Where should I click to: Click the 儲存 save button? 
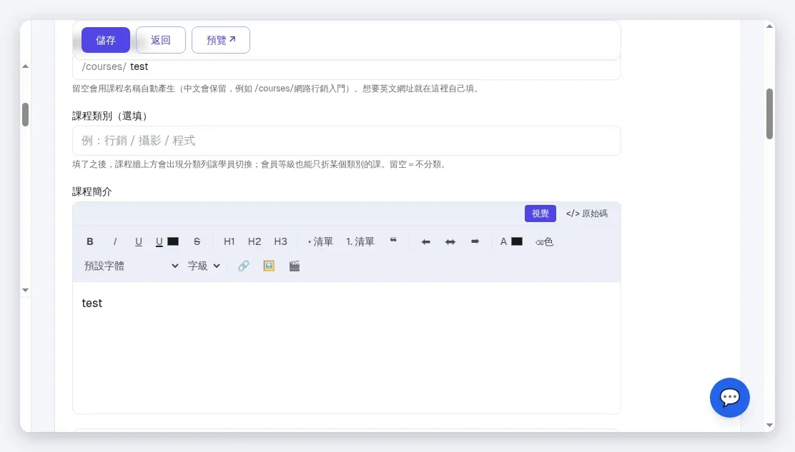click(x=106, y=40)
